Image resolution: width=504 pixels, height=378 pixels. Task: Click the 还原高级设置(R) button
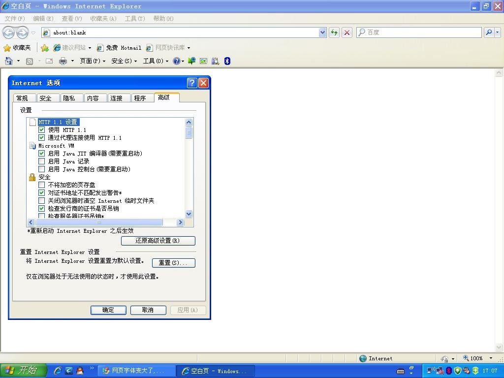coord(157,241)
